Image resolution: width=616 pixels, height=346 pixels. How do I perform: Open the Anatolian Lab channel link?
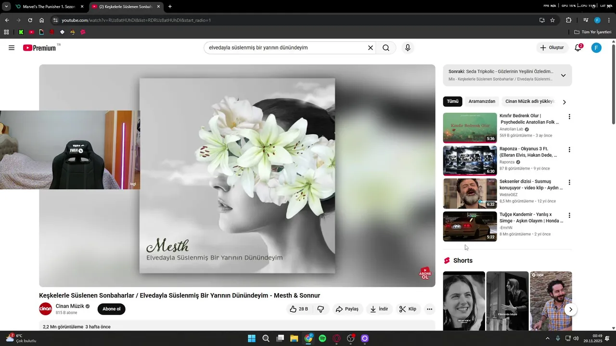511,129
